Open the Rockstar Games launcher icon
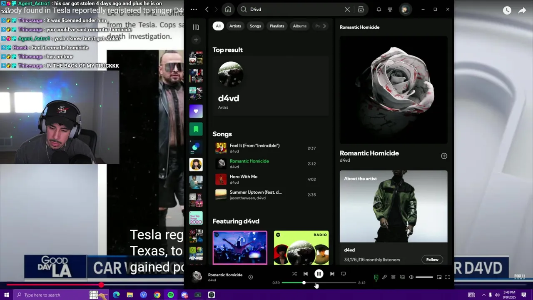Viewport: 533px width, 300px height. coord(212,295)
